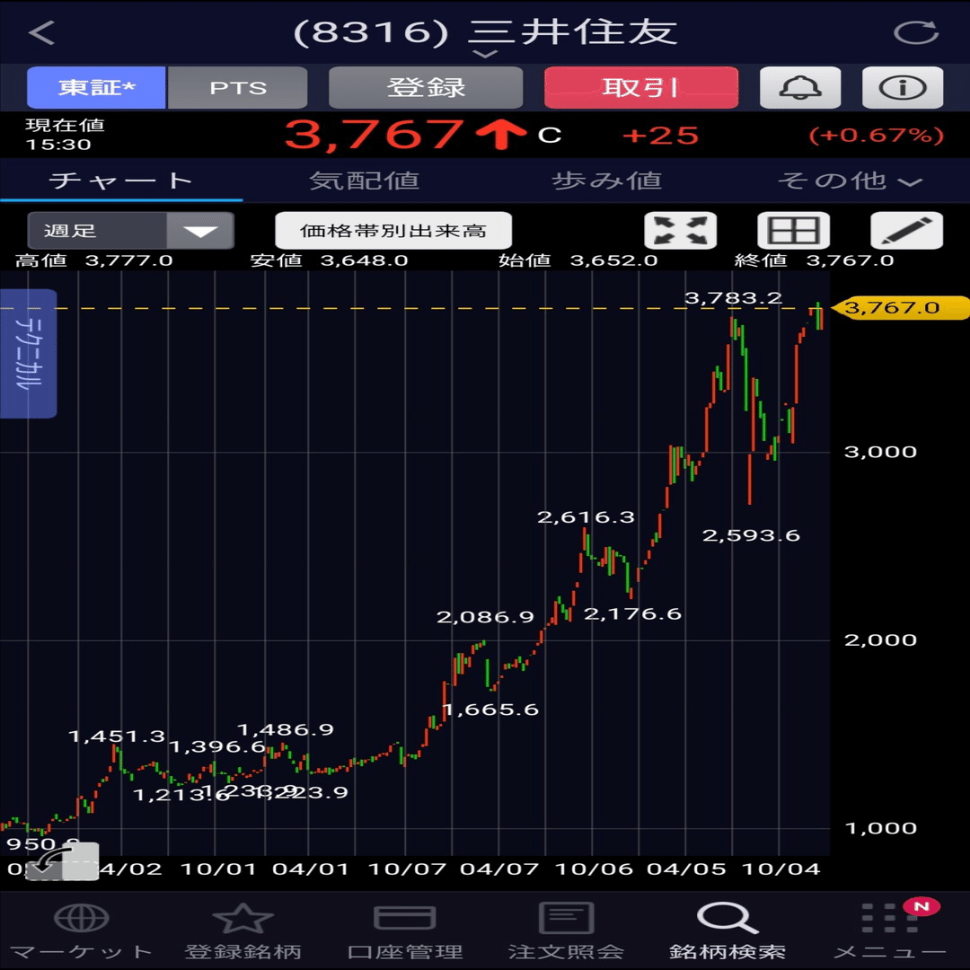Switch to チャート tab
The width and height of the screenshot is (970, 970).
121,181
